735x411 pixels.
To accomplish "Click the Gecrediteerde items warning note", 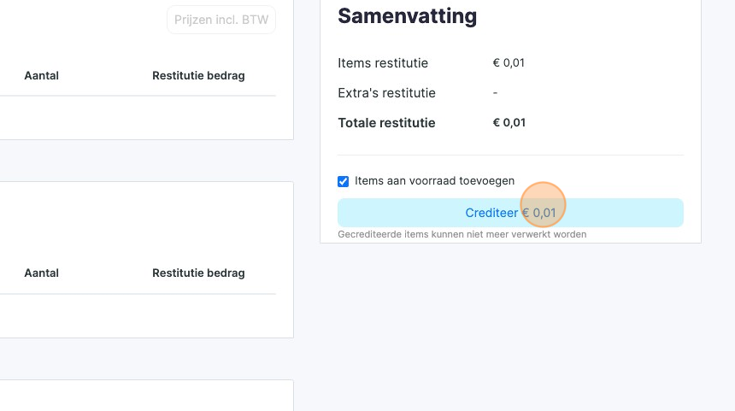I will (x=462, y=234).
